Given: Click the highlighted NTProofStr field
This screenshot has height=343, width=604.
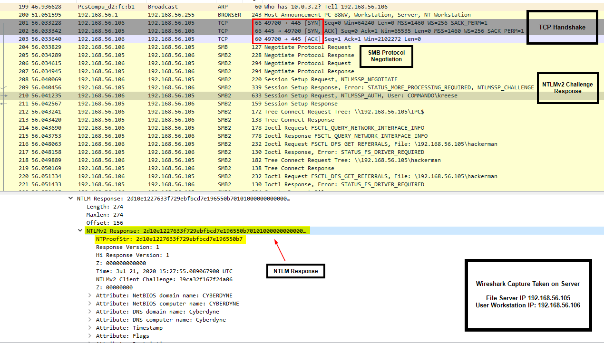Looking at the screenshot, I should pyautogui.click(x=169, y=239).
